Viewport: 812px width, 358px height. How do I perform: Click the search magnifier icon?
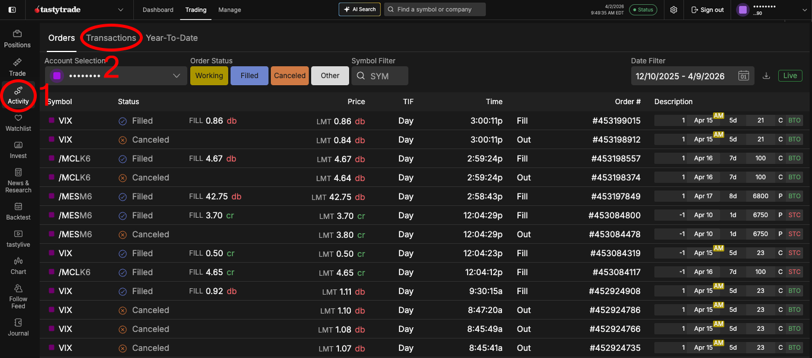pyautogui.click(x=391, y=9)
